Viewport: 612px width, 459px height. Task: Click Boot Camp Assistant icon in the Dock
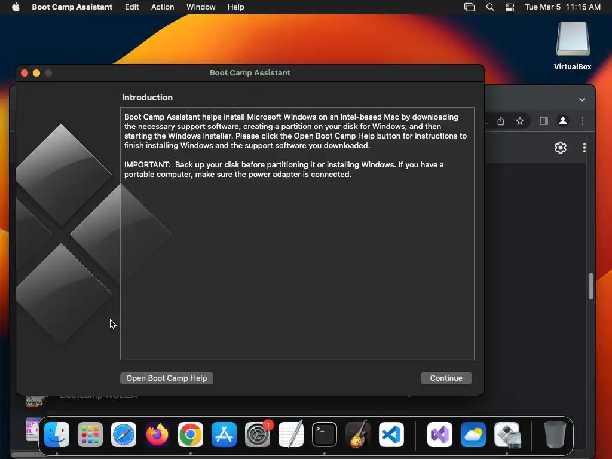507,434
